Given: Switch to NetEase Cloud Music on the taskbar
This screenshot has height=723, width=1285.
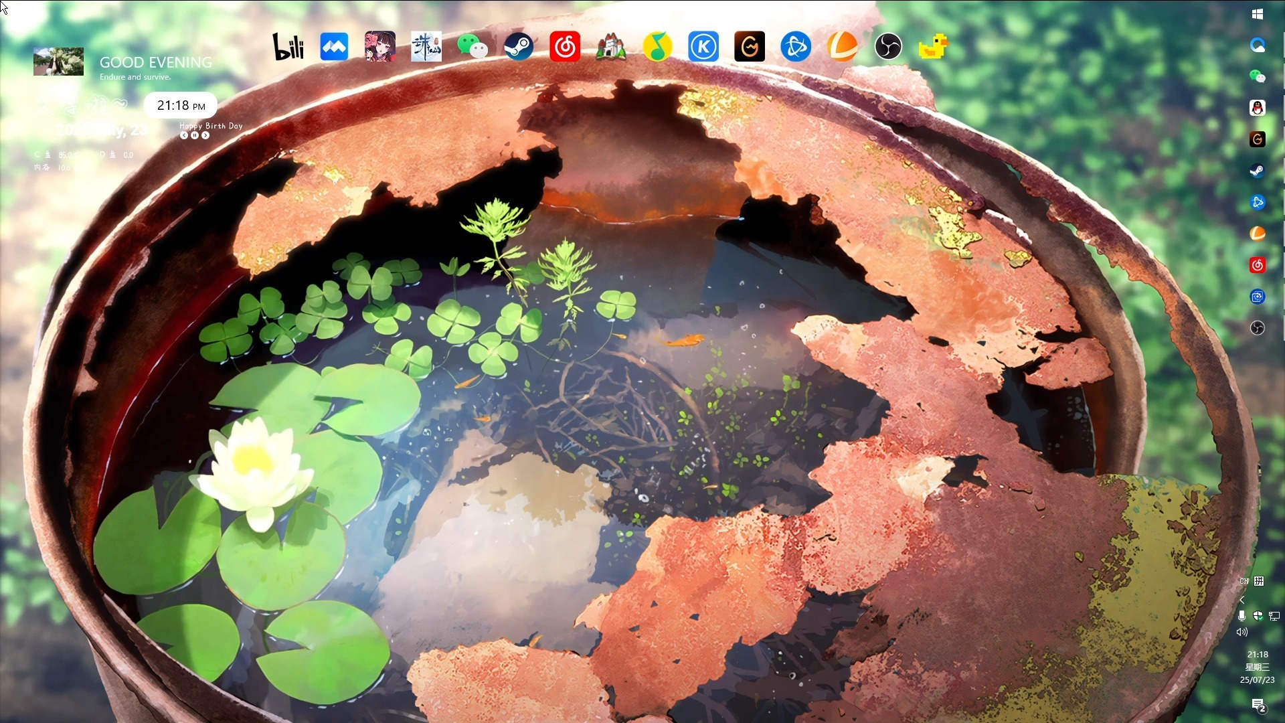Looking at the screenshot, I should [1258, 265].
